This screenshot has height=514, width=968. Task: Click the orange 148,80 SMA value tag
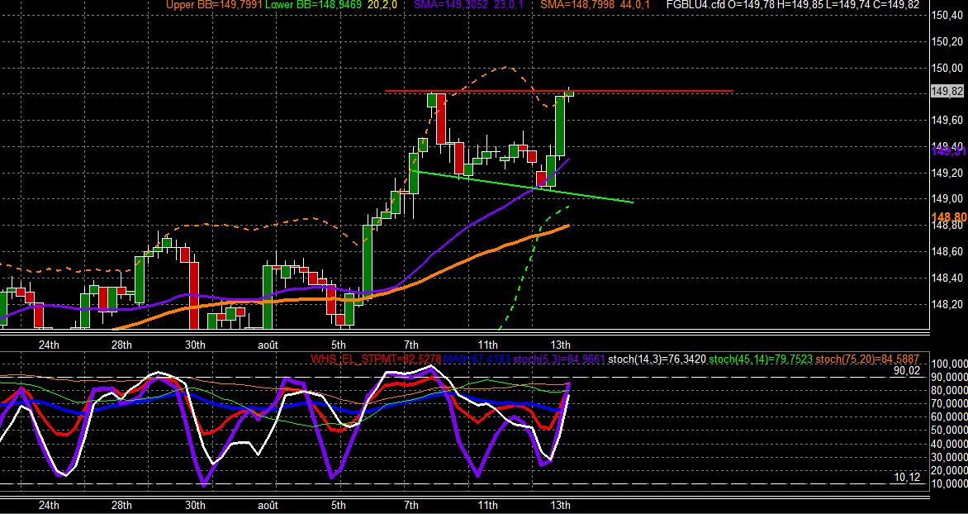[x=949, y=217]
